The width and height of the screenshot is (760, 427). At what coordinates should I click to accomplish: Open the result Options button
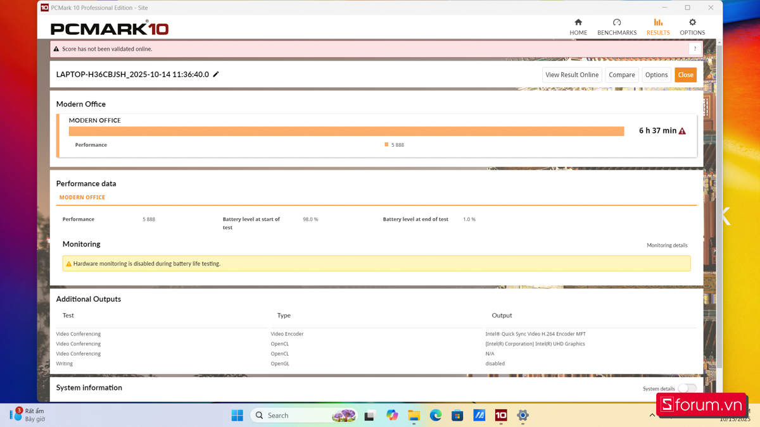click(x=656, y=75)
